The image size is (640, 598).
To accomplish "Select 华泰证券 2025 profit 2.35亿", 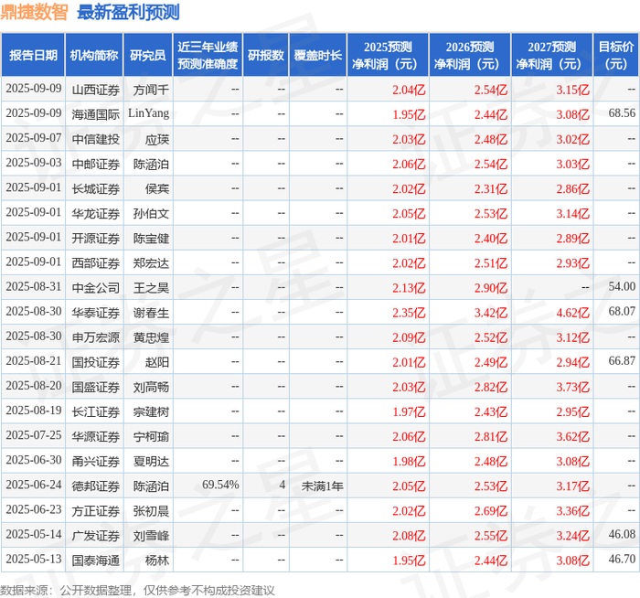I will [409, 313].
